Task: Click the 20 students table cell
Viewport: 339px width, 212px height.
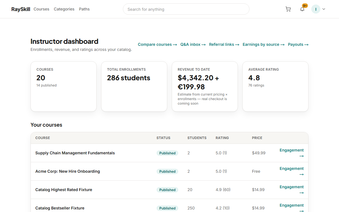Action: click(x=190, y=190)
